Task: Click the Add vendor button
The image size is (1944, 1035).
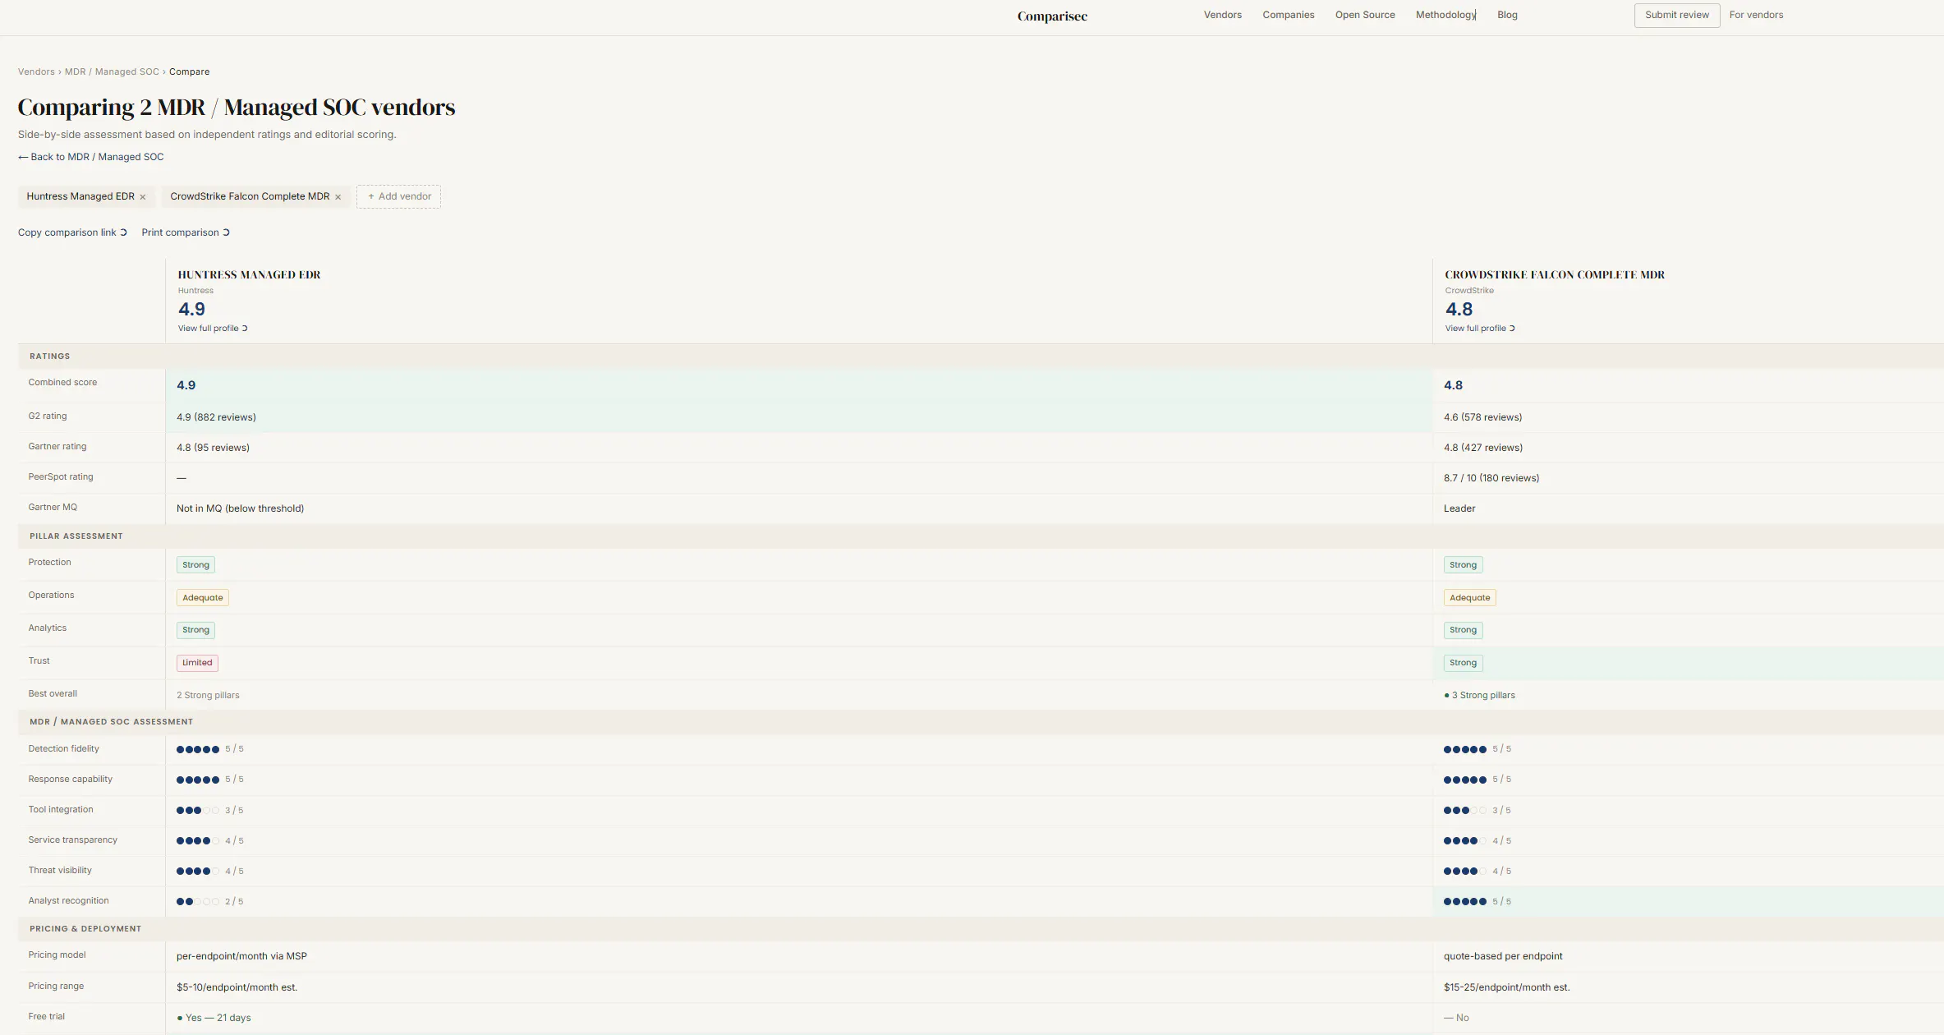Action: tap(399, 196)
